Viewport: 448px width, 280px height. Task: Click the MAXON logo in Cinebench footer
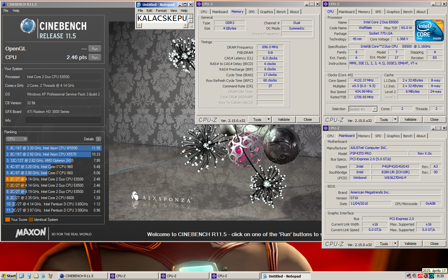31,232
